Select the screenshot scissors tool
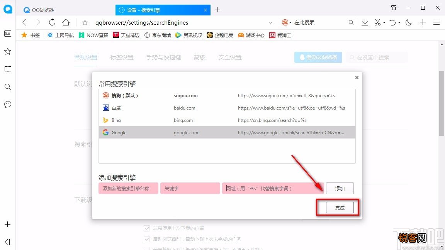Screen dimensions: 445x250 coord(377,22)
